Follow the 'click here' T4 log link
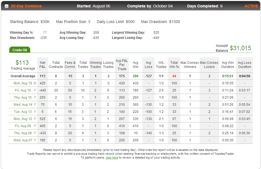261x169 pixels. [112, 158]
